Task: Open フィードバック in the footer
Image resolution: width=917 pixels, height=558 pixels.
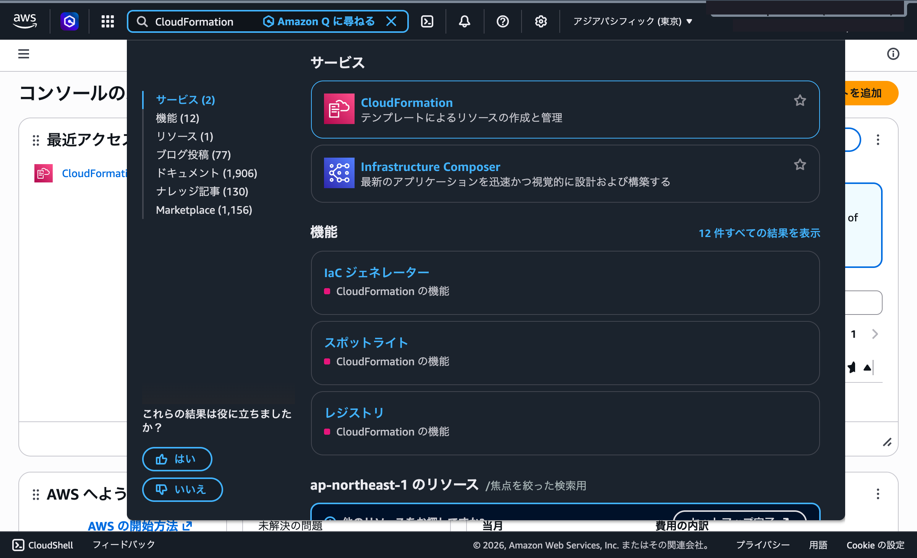Action: click(124, 545)
